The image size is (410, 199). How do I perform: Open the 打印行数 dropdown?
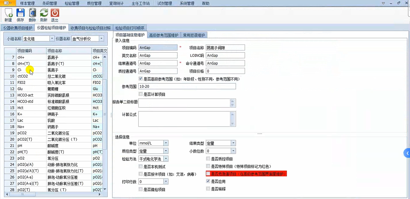coord(166,181)
